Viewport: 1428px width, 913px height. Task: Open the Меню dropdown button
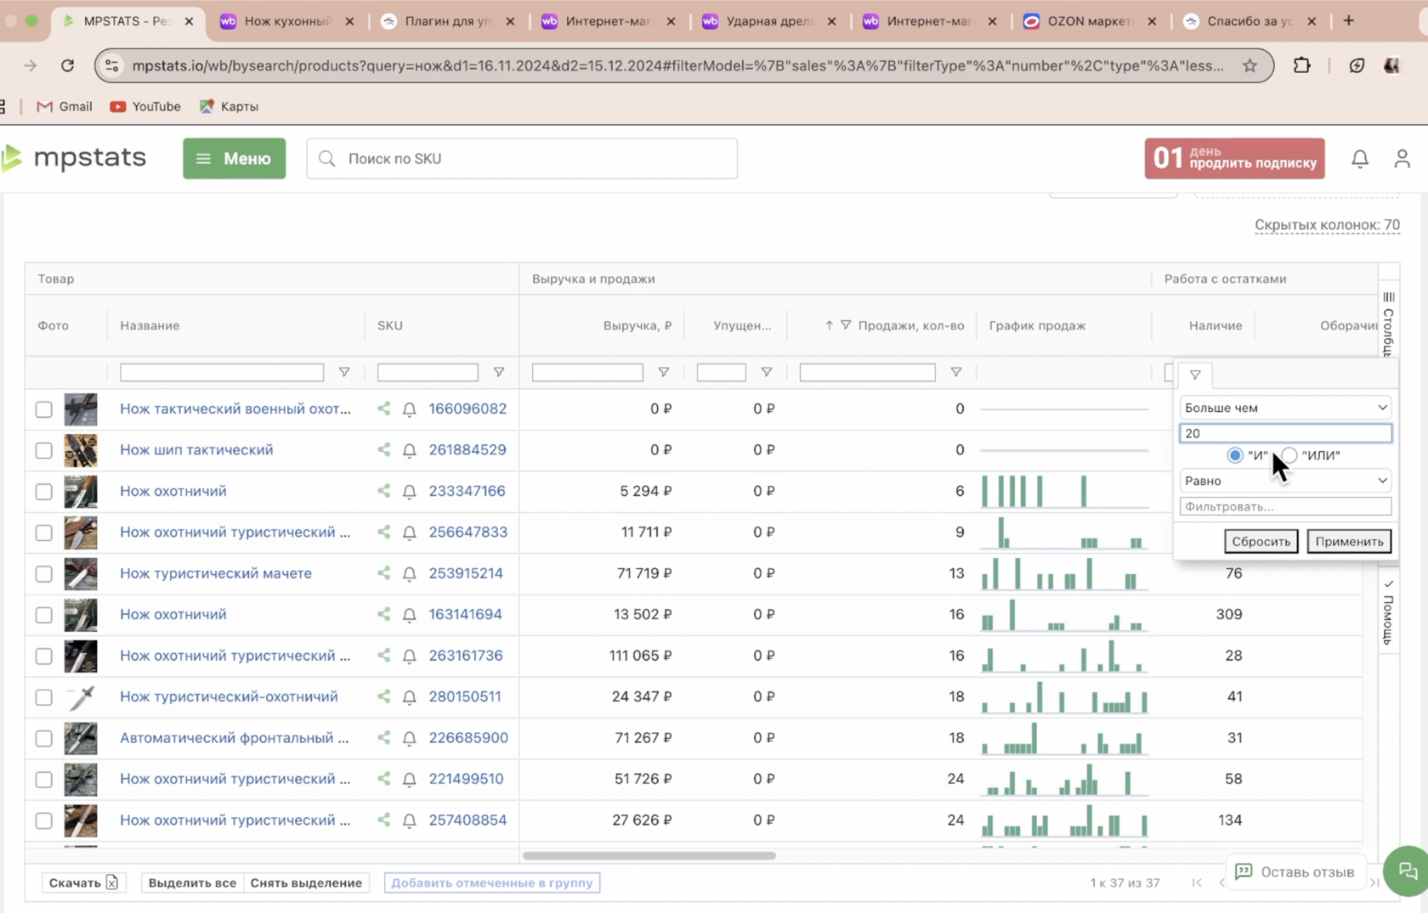coord(234,159)
